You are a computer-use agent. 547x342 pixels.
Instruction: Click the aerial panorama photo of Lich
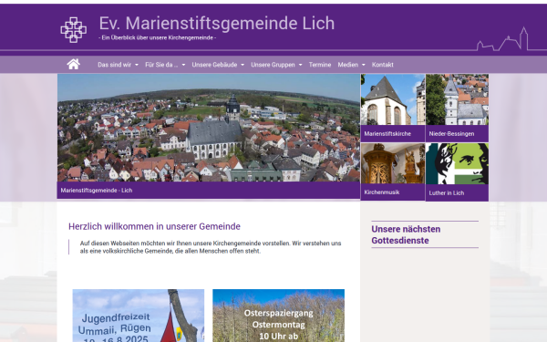209,128
